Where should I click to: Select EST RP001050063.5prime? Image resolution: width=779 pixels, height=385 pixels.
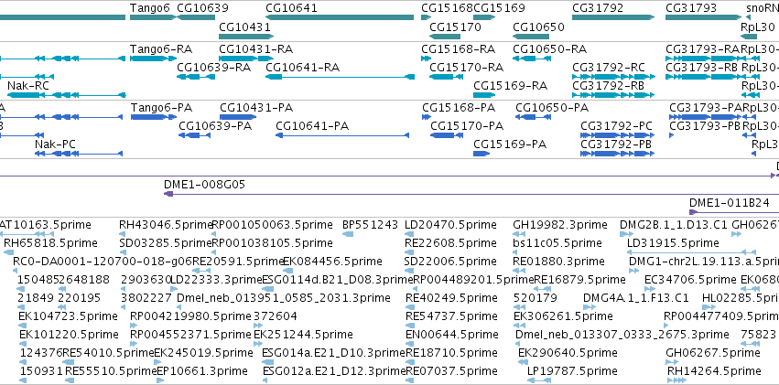coord(272,225)
